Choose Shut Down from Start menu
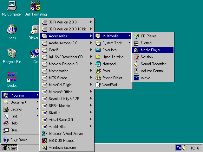 [x=20, y=140]
